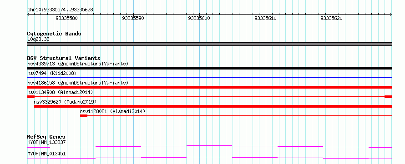
Task: Open variant nsv4339713 (gnomADStructuralVariants) label
Action: [78, 64]
